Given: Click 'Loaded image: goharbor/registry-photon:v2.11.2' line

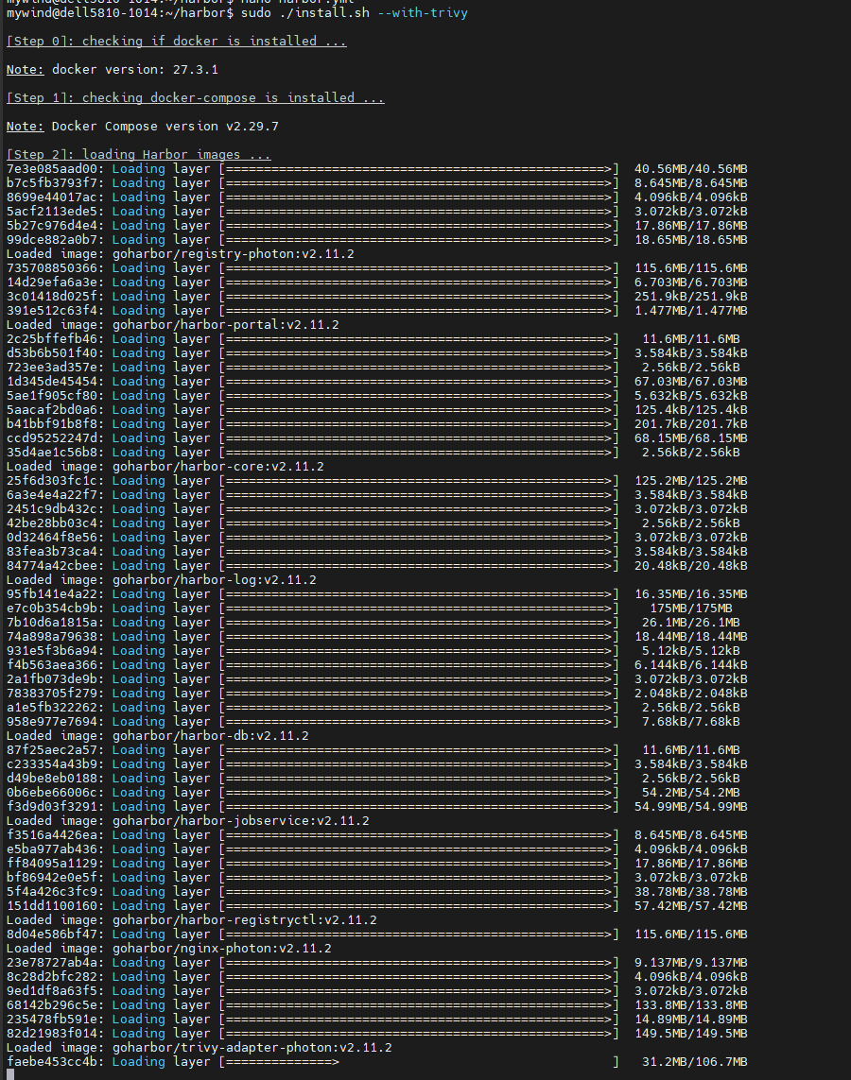Looking at the screenshot, I should tap(181, 253).
